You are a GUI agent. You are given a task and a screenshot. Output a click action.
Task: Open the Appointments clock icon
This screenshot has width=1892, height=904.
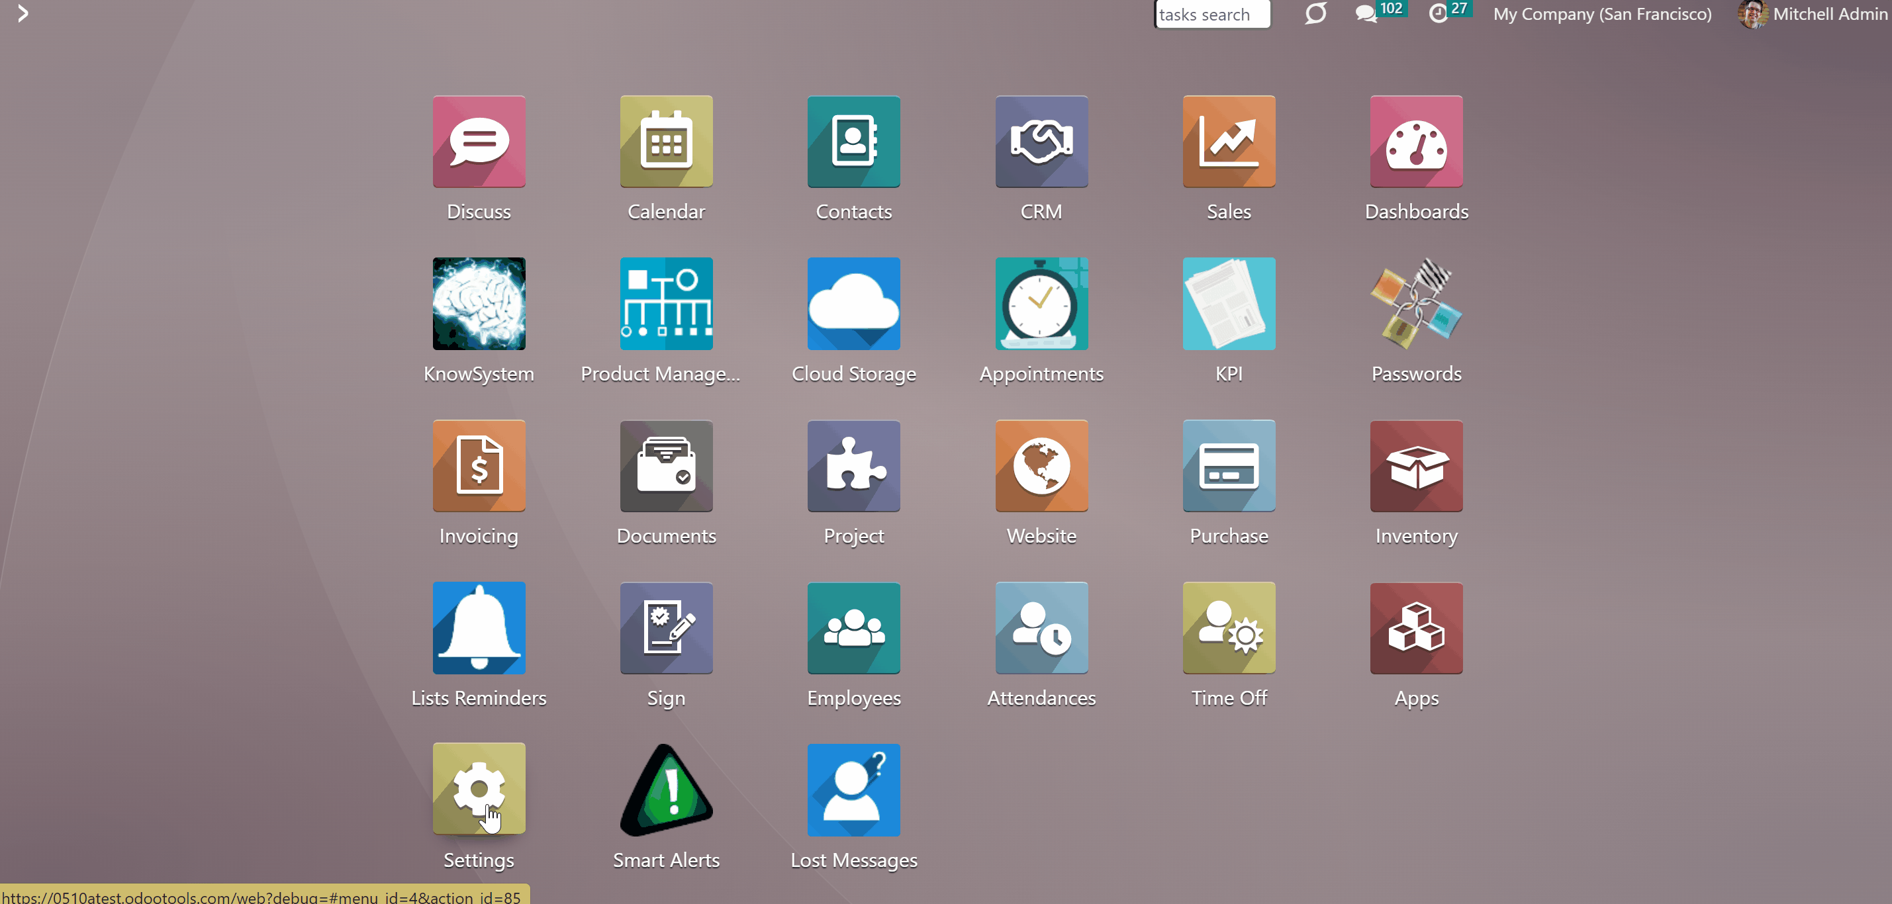[x=1041, y=303]
